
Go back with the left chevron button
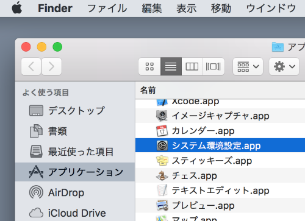pyautogui.click(x=31, y=66)
